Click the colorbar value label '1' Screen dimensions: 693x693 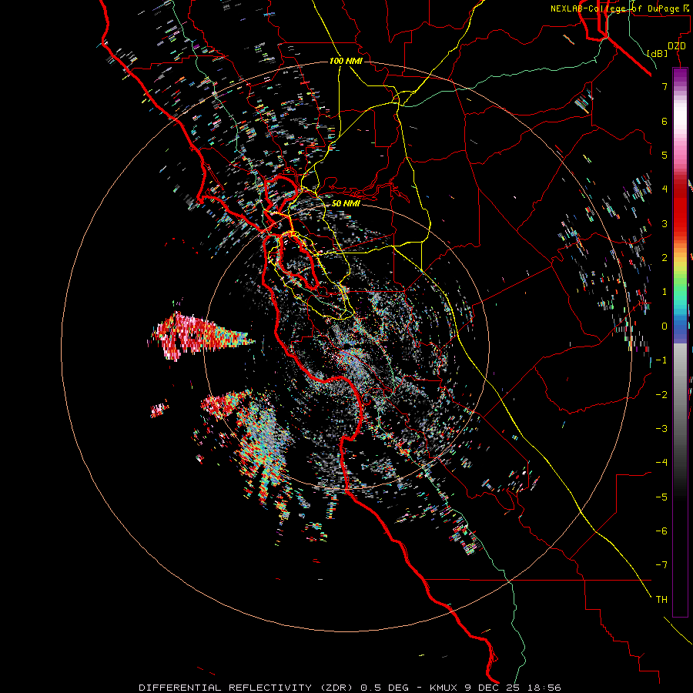click(x=665, y=292)
